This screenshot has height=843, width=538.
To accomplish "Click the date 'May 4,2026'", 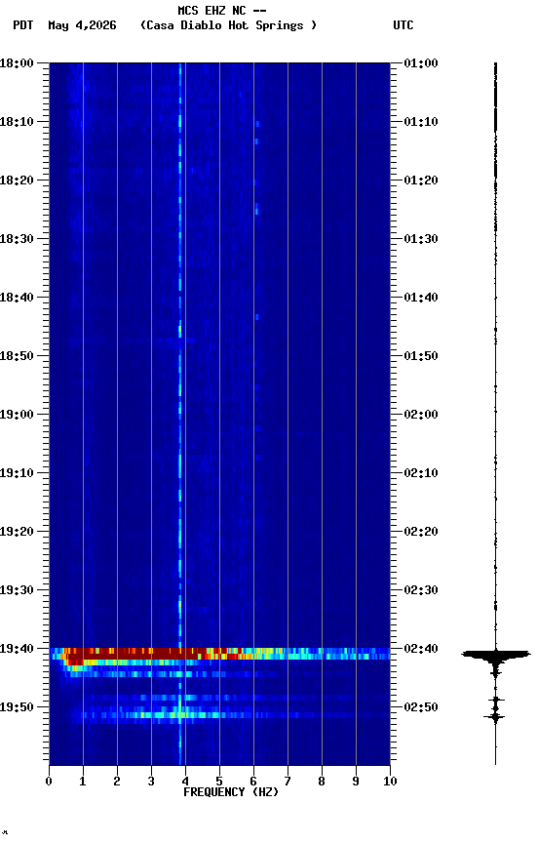I will (82, 25).
